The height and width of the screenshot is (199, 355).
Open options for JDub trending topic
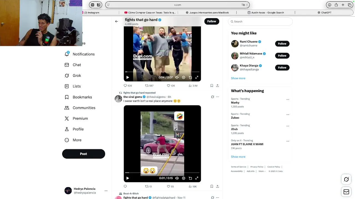pos(288,126)
